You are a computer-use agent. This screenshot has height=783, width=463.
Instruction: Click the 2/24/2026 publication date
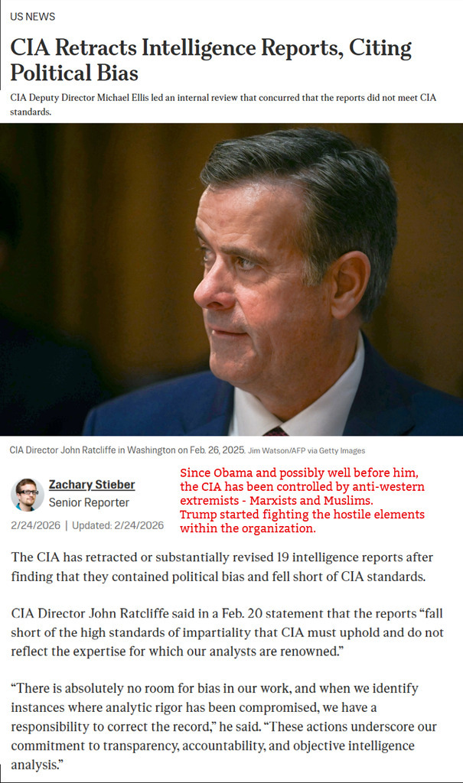[x=35, y=525]
